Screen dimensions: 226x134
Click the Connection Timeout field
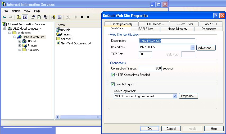150,68
